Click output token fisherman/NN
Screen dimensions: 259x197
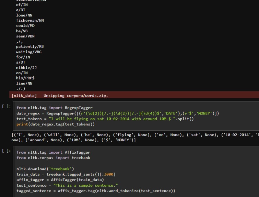pyautogui.click(x=30, y=21)
